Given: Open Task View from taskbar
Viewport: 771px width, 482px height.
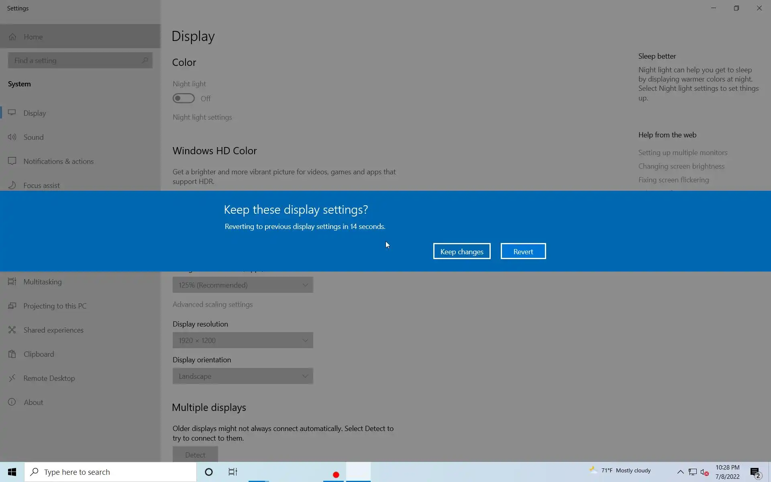Looking at the screenshot, I should 233,472.
